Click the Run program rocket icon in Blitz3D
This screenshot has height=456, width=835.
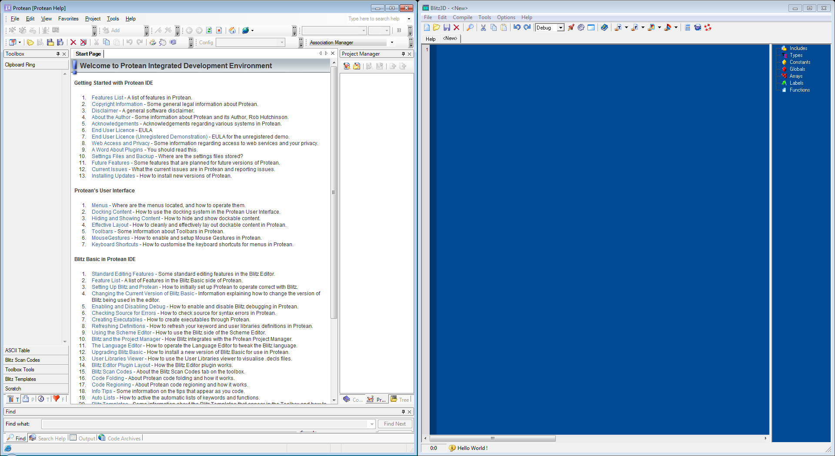(x=571, y=28)
